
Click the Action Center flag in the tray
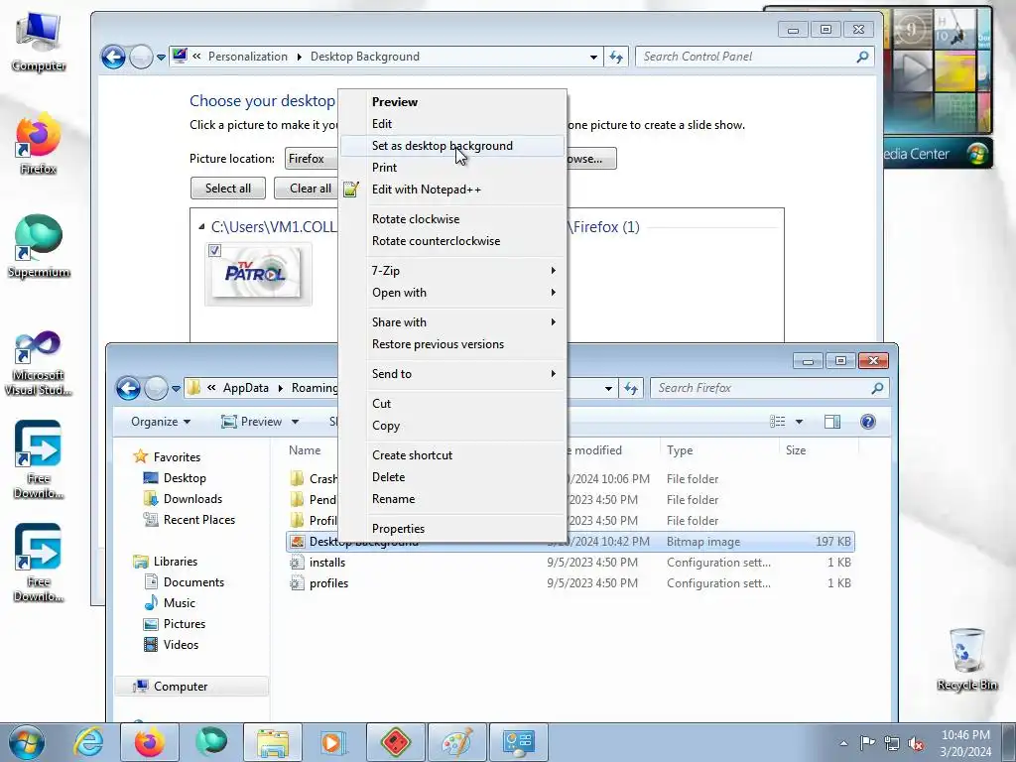867,742
